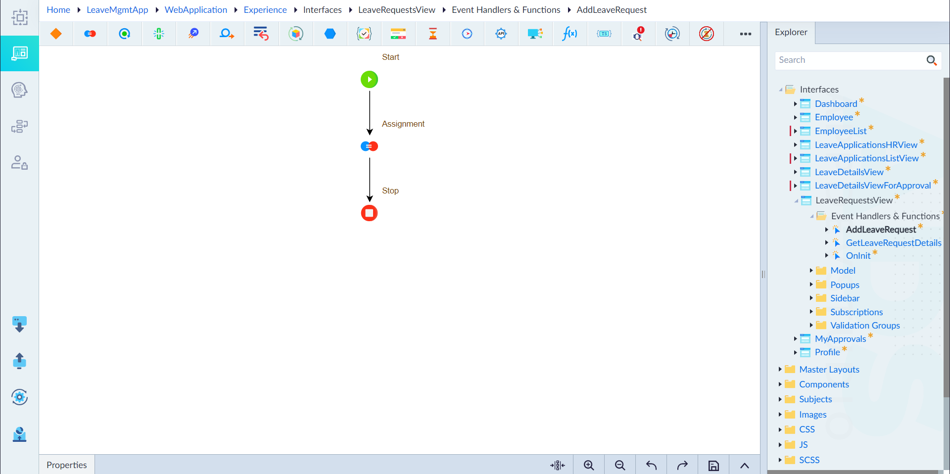This screenshot has width=950, height=474.
Task: Click the Explorer search magnifier icon
Action: 932,60
